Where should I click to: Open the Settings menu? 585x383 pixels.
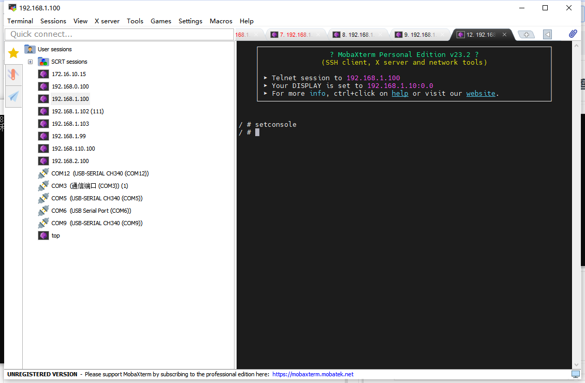point(191,21)
